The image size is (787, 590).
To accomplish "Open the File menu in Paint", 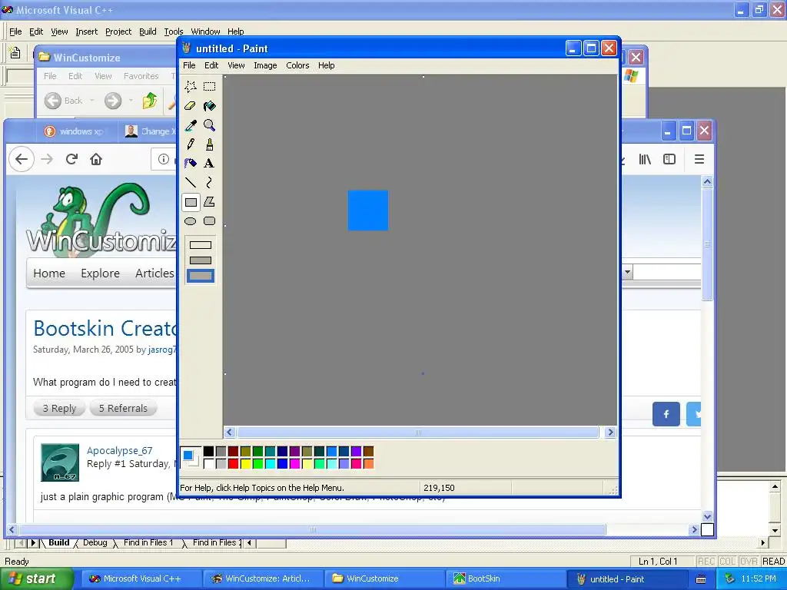I will coord(189,65).
